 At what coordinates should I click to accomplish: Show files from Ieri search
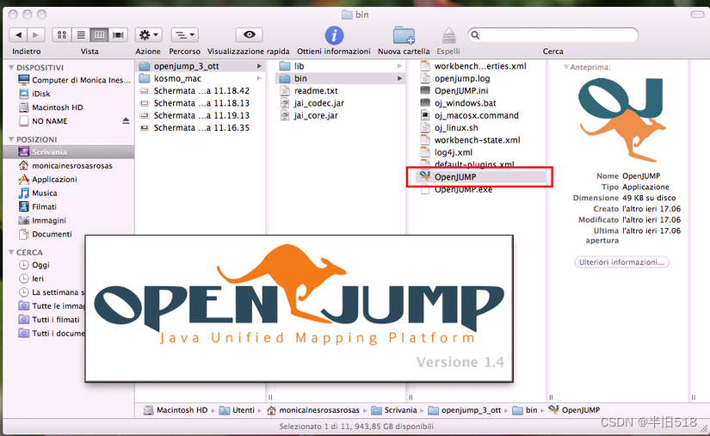(31, 279)
